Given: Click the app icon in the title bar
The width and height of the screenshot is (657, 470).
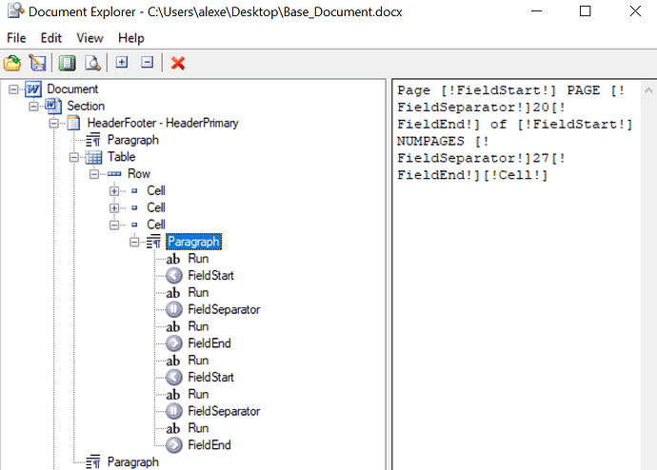Looking at the screenshot, I should tap(16, 11).
